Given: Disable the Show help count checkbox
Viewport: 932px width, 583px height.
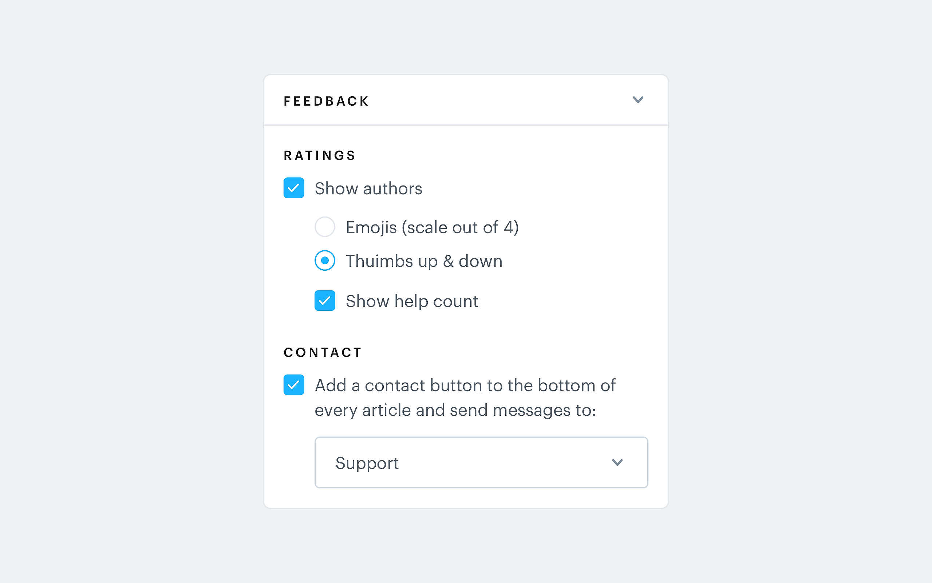Looking at the screenshot, I should 325,301.
